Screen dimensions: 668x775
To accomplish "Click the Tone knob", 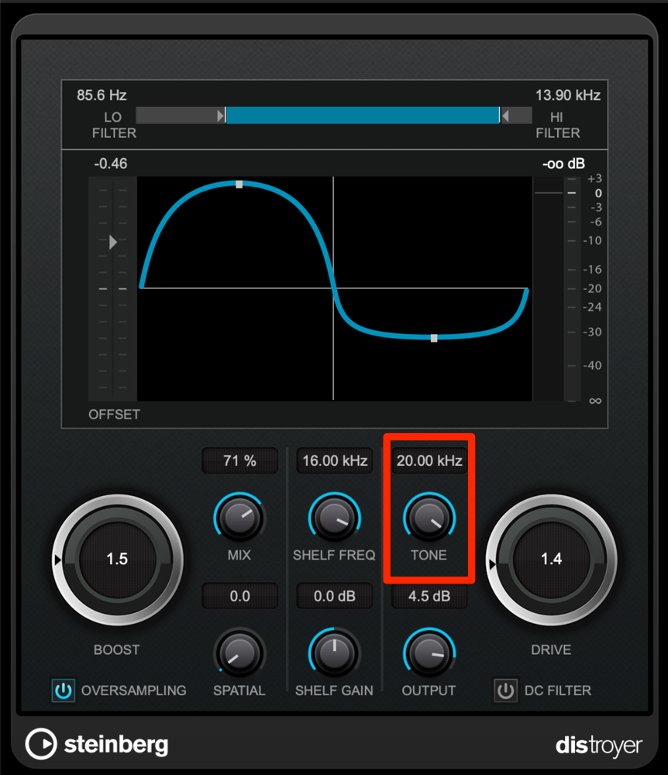I will [429, 518].
